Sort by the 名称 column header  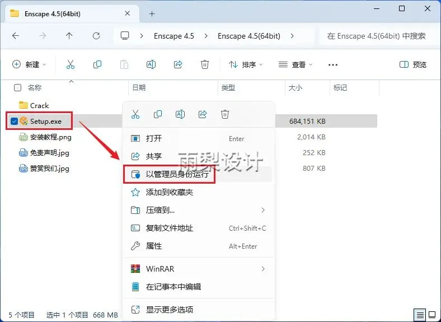(x=35, y=87)
